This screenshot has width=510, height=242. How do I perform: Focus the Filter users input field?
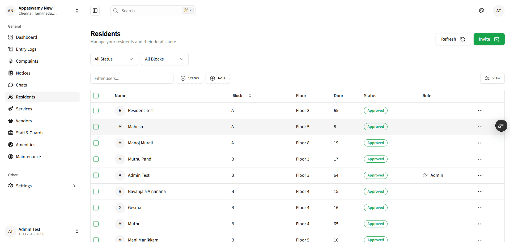132,78
